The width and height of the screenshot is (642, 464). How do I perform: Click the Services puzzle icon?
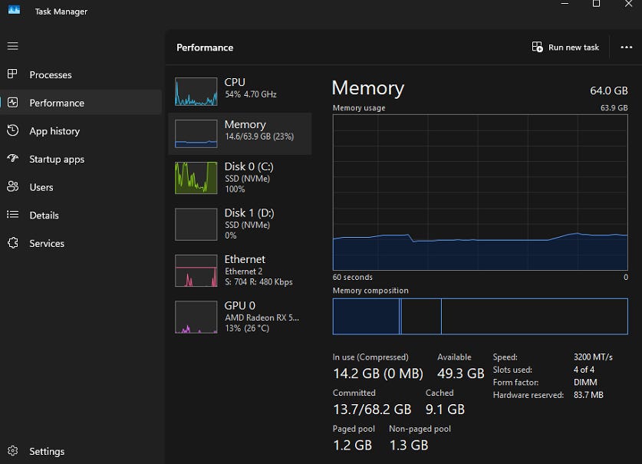tap(13, 243)
